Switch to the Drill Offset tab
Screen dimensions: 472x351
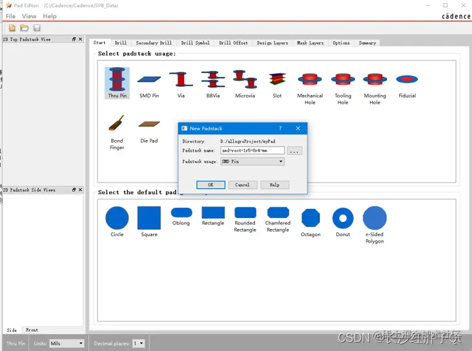click(233, 43)
